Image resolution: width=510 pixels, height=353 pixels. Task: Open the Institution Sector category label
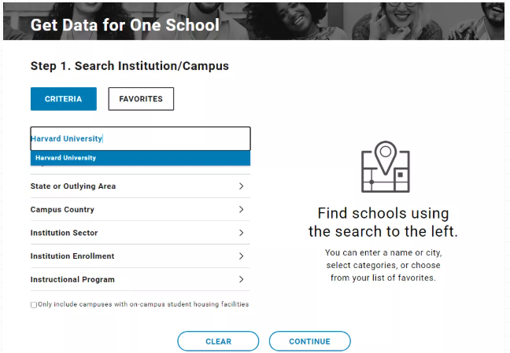65,233
